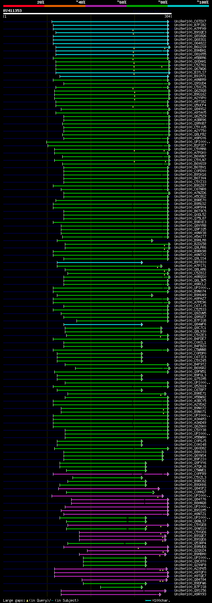Select the UniRef100_Q0DAH1 label

[x=190, y=62]
